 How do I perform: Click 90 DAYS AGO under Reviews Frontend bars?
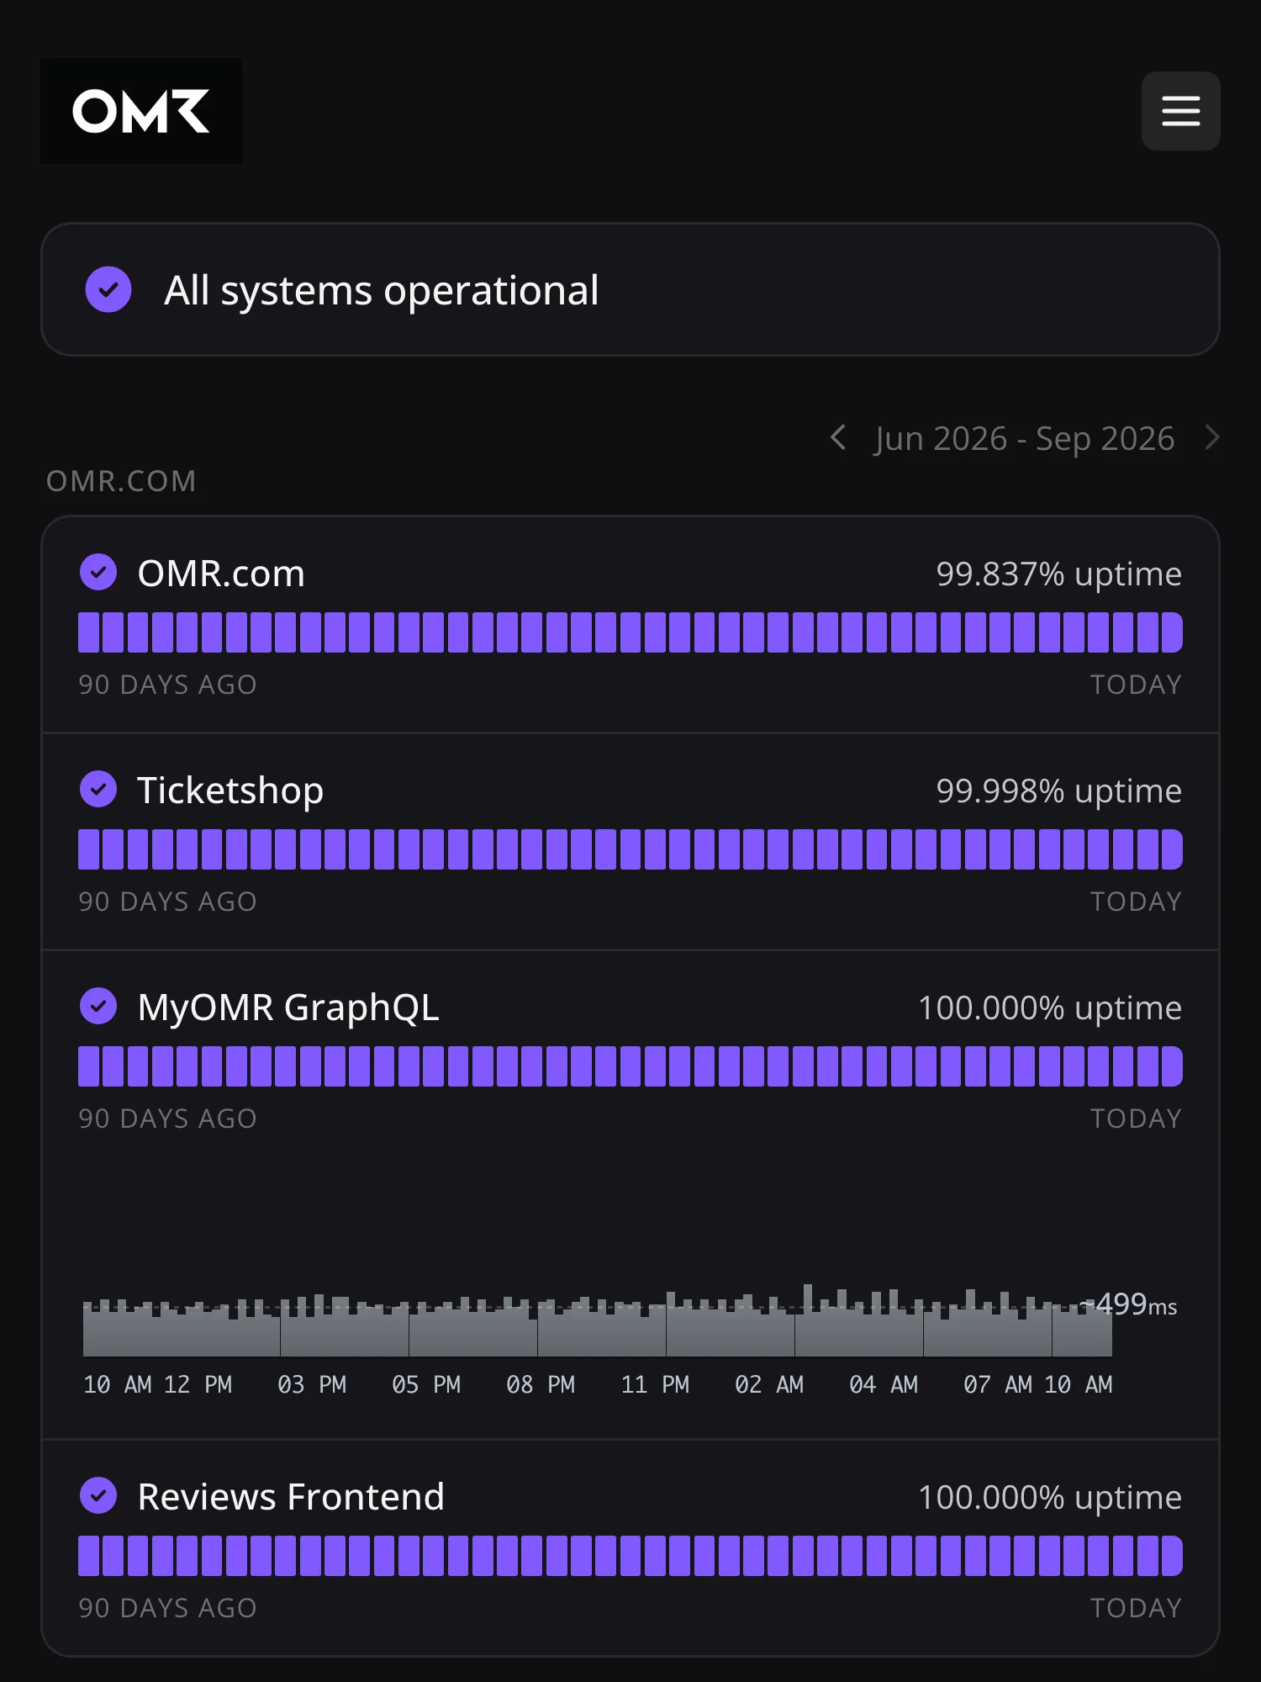click(x=167, y=1608)
